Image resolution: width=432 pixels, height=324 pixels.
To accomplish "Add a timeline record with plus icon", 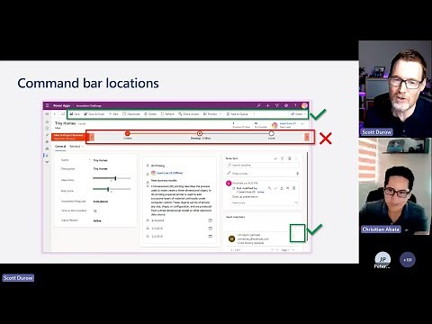I will [275, 158].
